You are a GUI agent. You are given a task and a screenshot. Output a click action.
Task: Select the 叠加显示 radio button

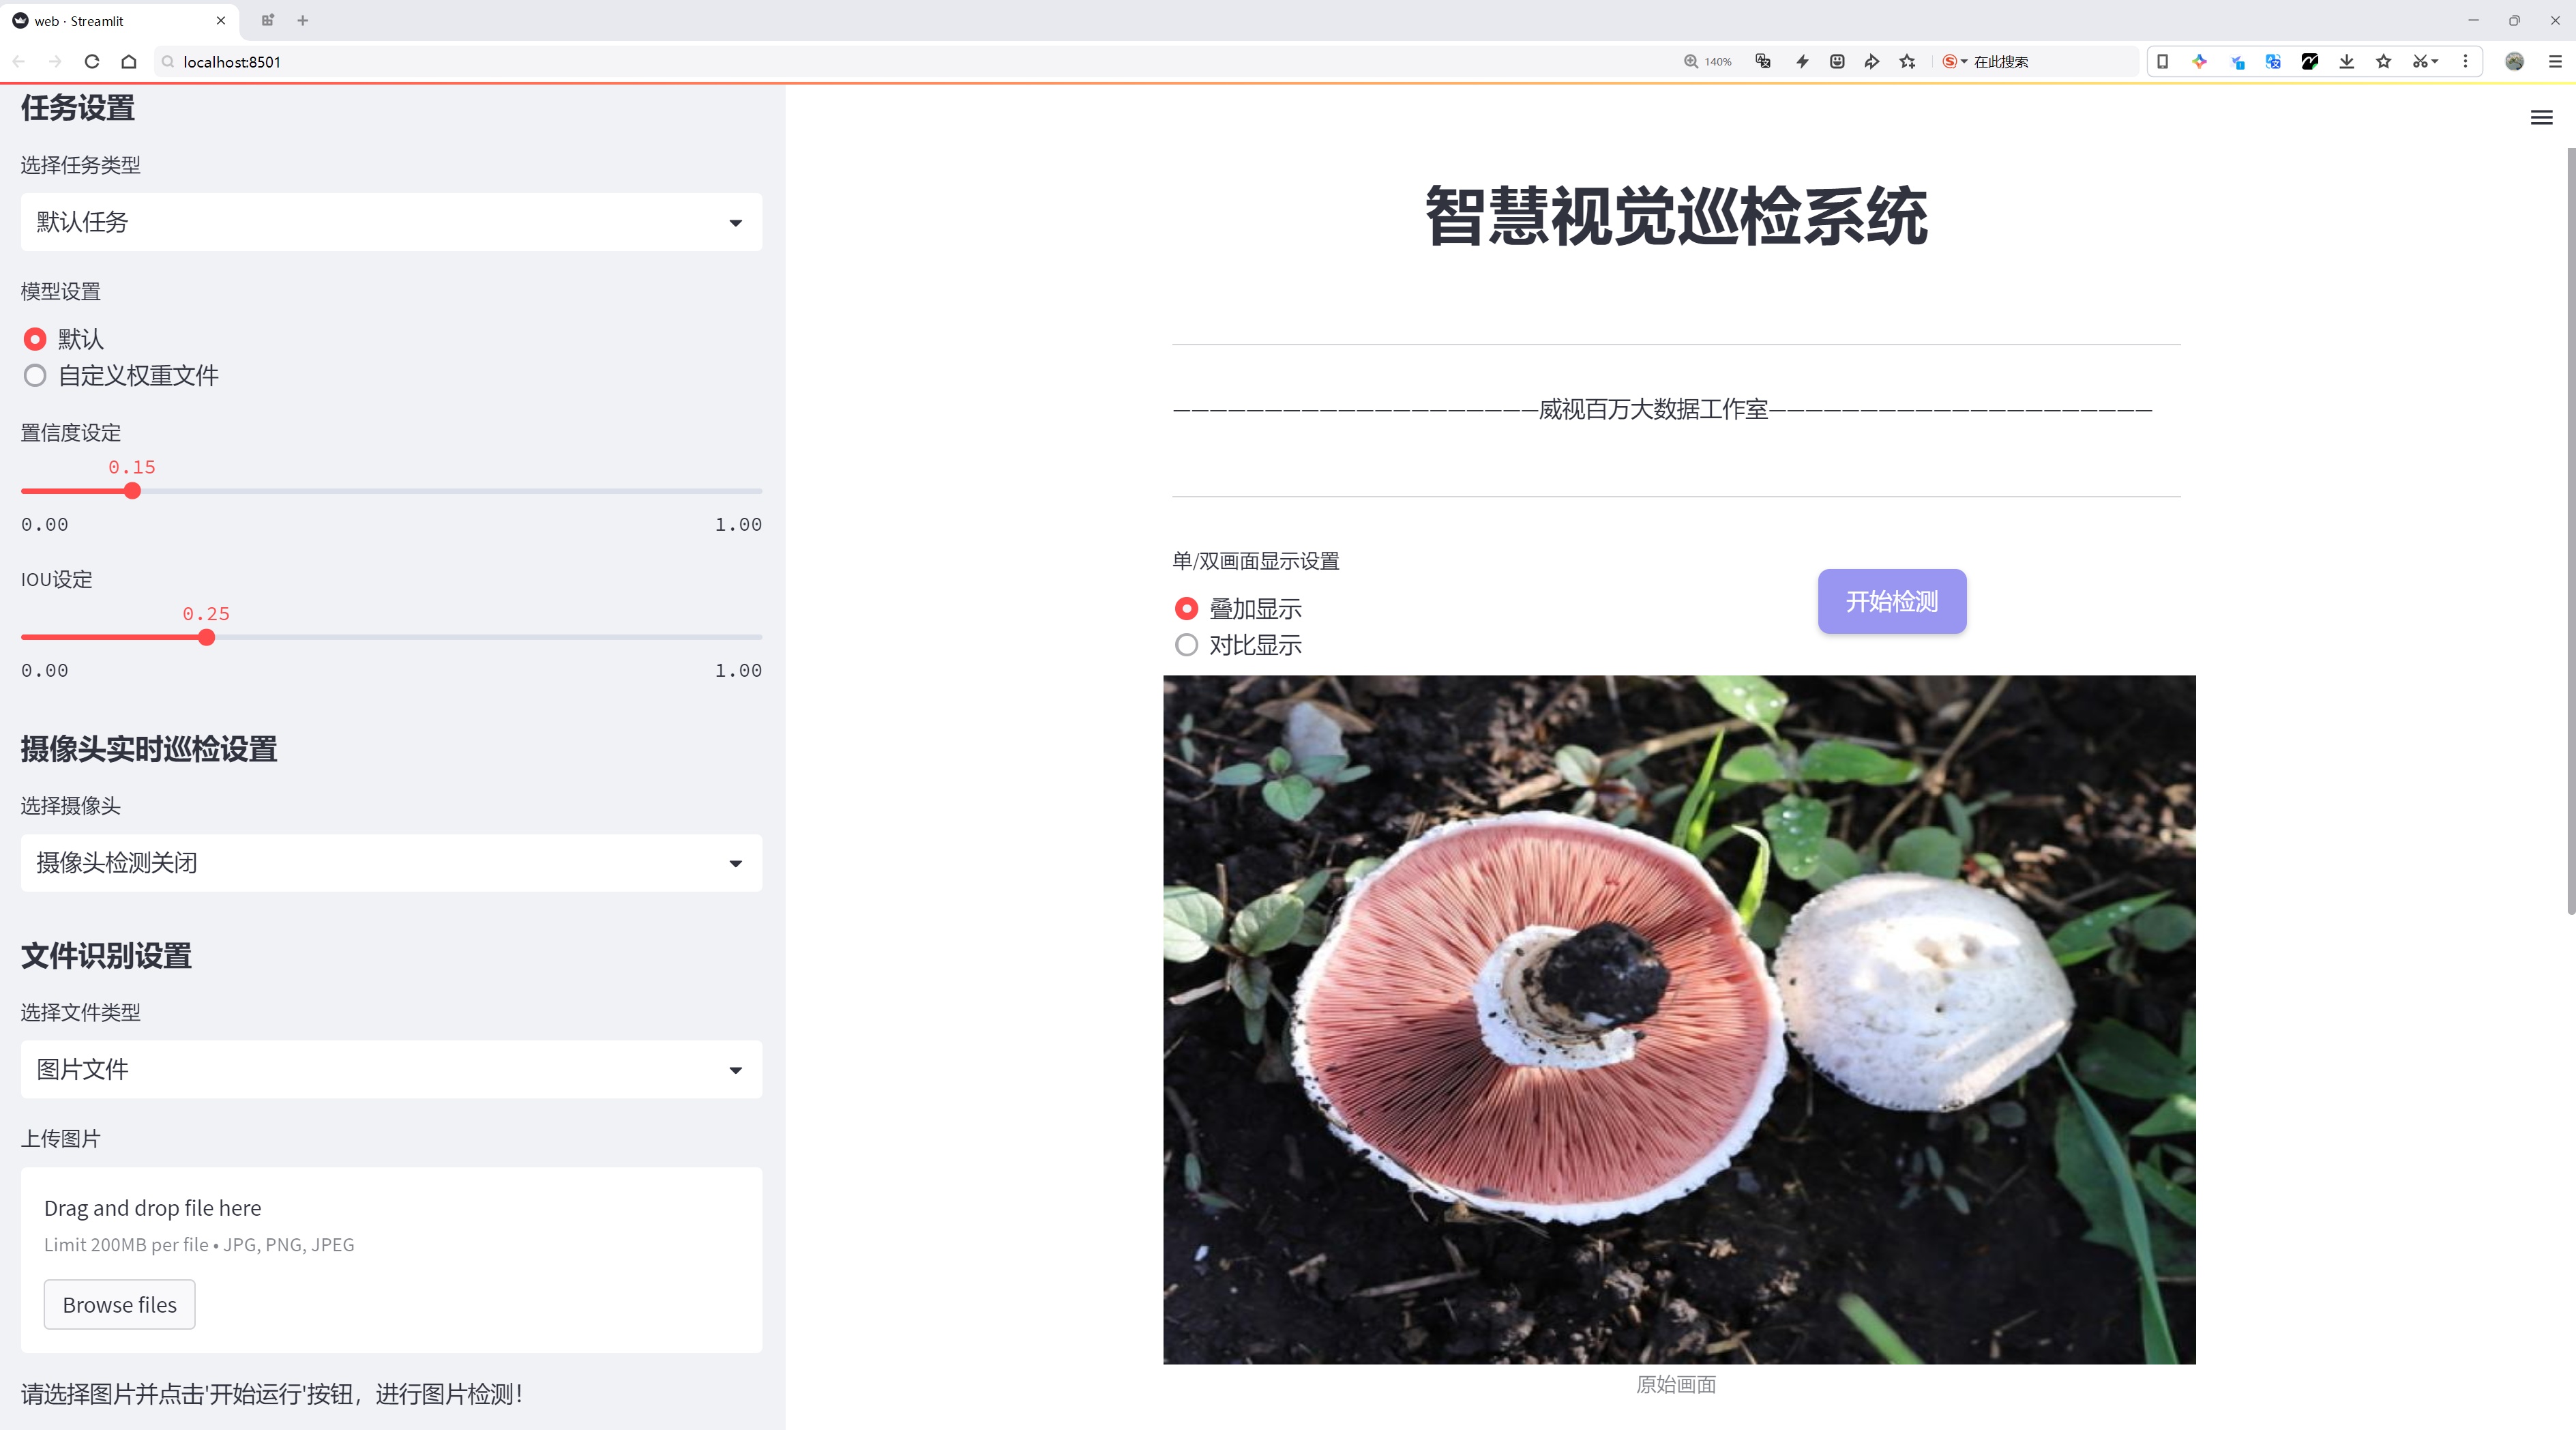click(1186, 609)
